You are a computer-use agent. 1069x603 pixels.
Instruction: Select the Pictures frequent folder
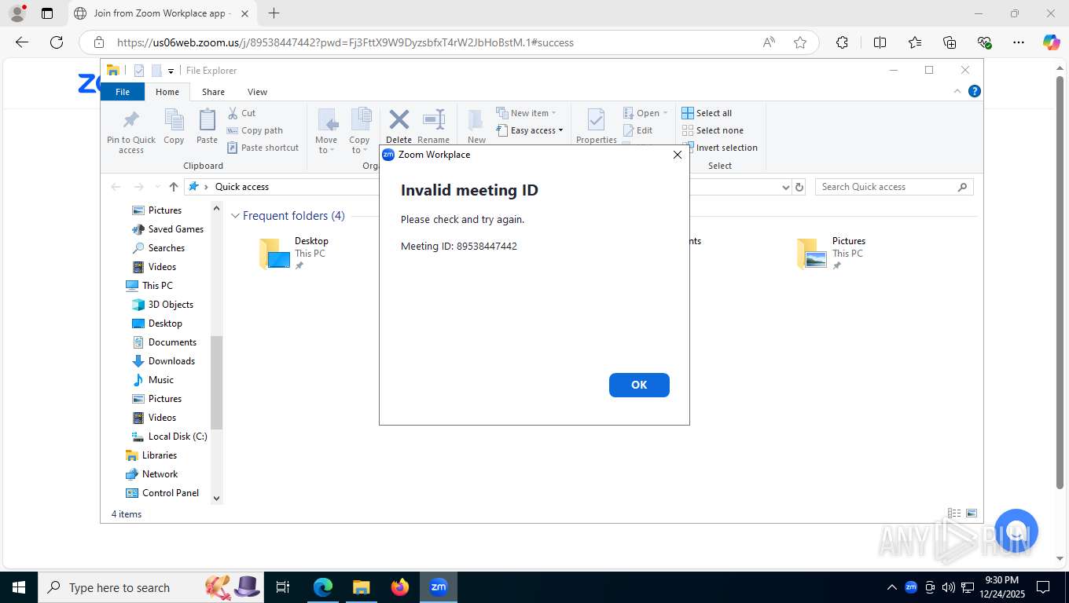(832, 254)
